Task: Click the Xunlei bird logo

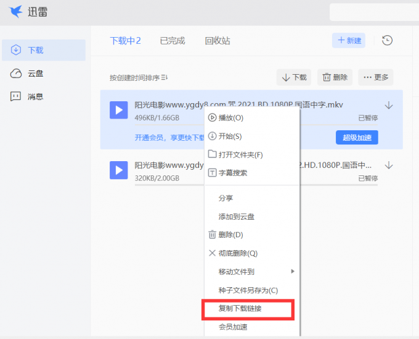Action: pos(15,12)
